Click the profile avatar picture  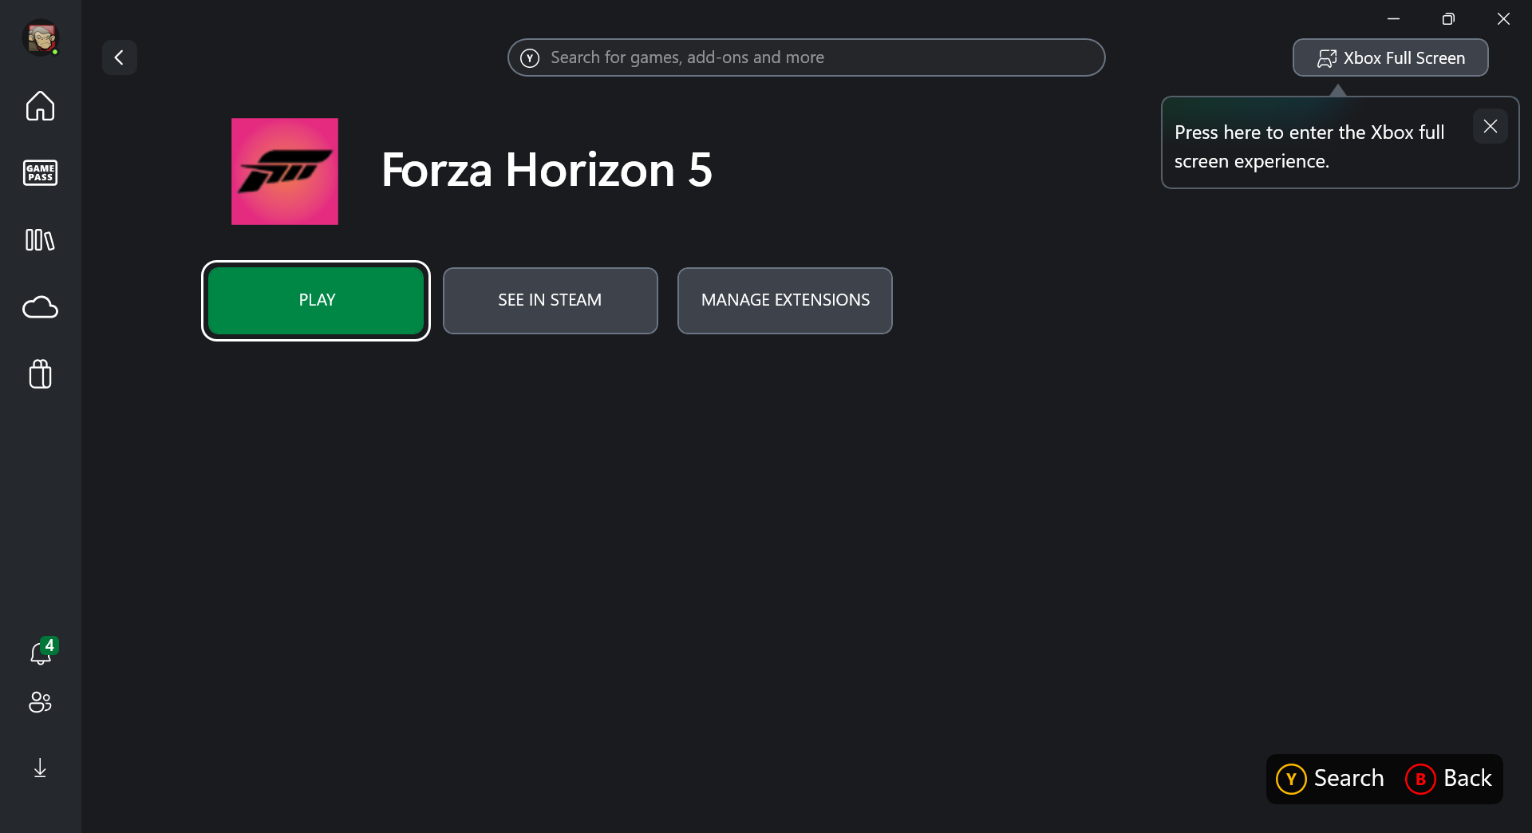(x=40, y=38)
